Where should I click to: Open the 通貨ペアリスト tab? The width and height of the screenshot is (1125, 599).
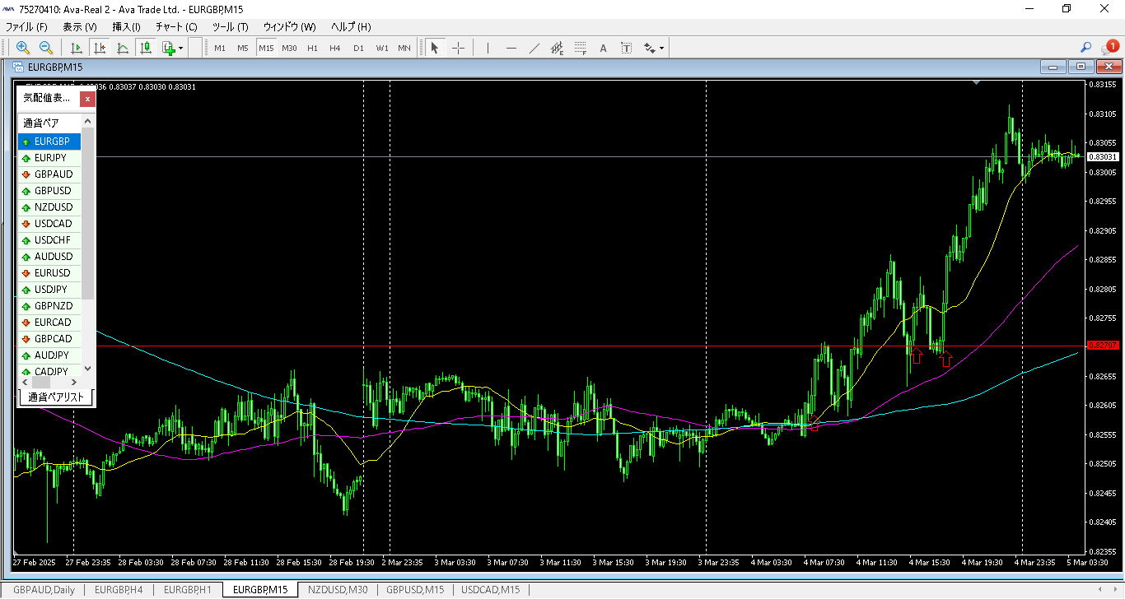[56, 397]
